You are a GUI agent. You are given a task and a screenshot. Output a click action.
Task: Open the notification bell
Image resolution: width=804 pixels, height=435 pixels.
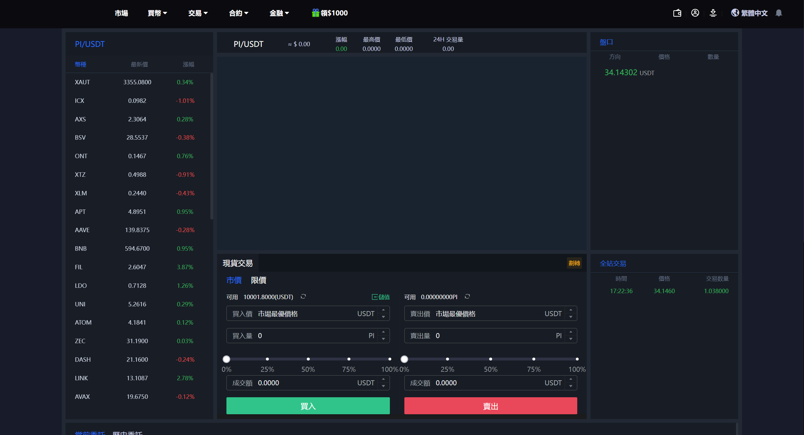pyautogui.click(x=779, y=13)
